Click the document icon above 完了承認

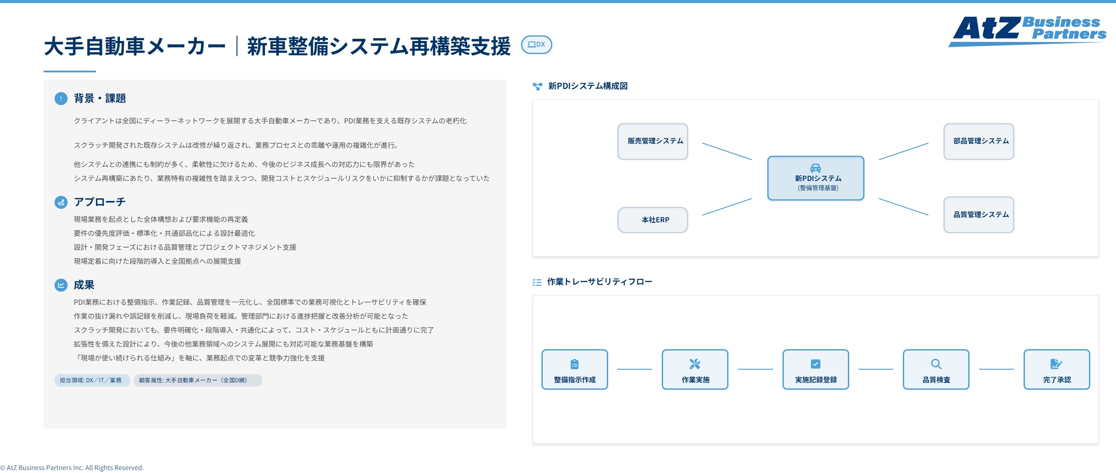click(x=1056, y=364)
